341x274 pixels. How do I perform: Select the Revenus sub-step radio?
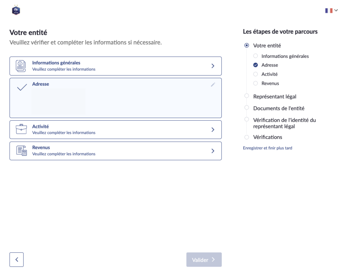[255, 83]
